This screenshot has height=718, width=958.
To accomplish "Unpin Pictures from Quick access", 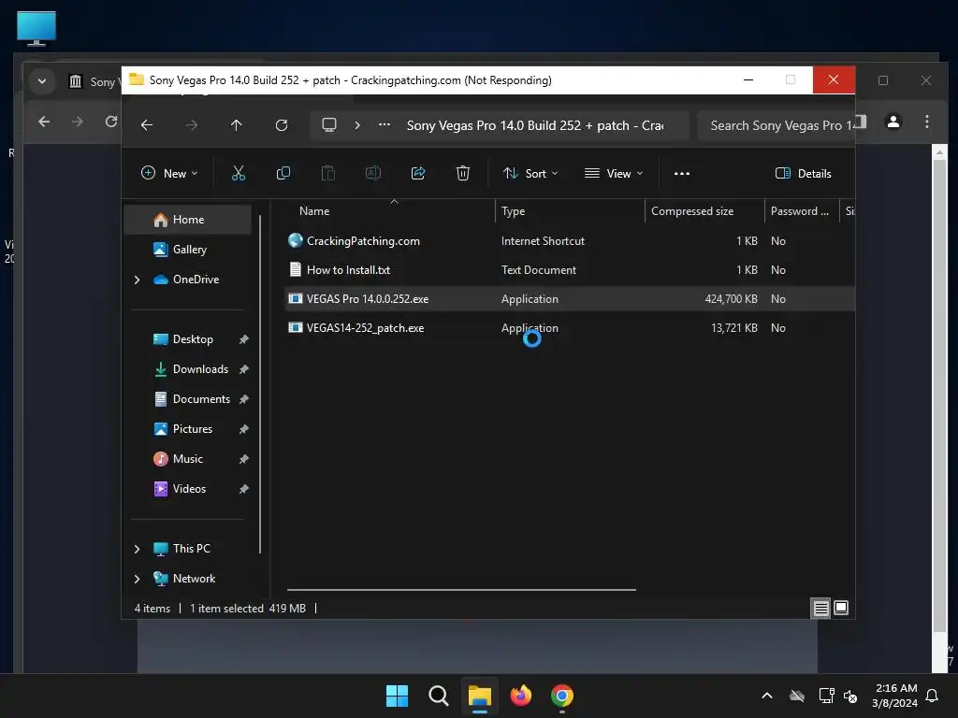I will click(244, 429).
